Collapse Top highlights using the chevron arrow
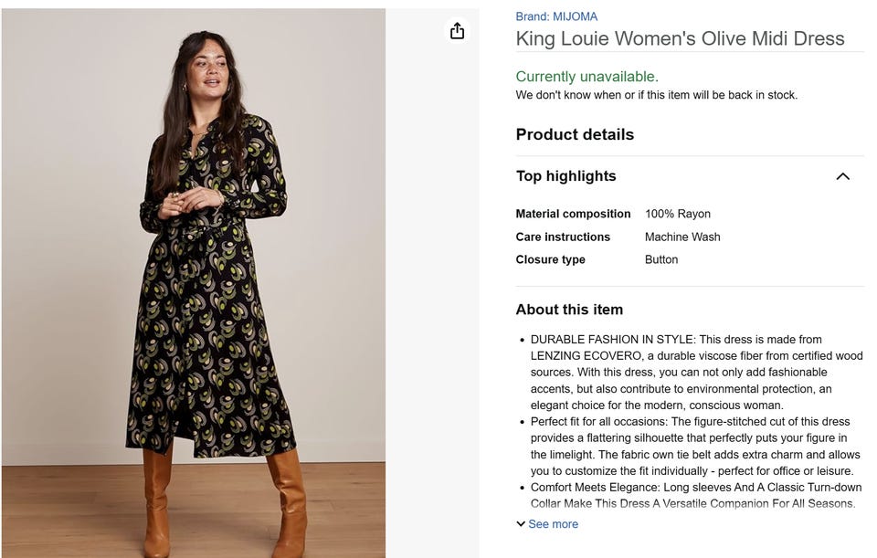Image resolution: width=877 pixels, height=558 pixels. 842,176
